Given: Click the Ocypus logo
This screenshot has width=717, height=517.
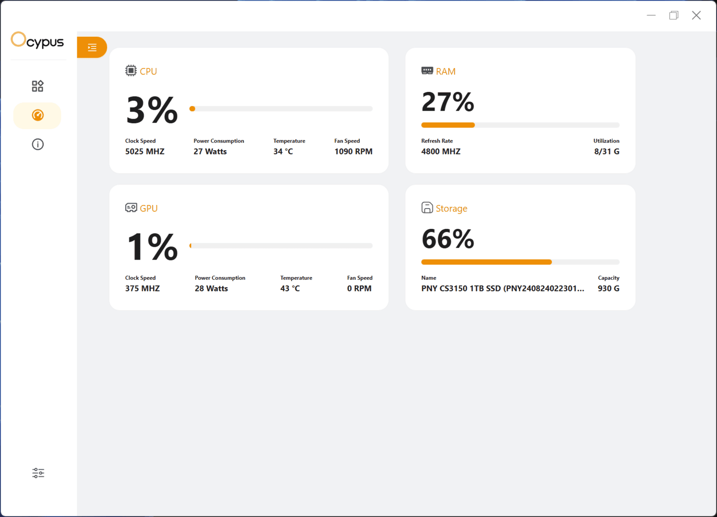Looking at the screenshot, I should pyautogui.click(x=37, y=40).
